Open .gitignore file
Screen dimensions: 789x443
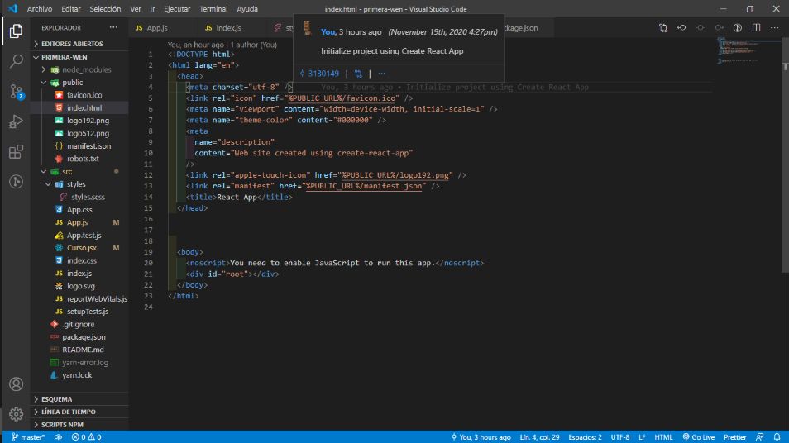click(79, 324)
